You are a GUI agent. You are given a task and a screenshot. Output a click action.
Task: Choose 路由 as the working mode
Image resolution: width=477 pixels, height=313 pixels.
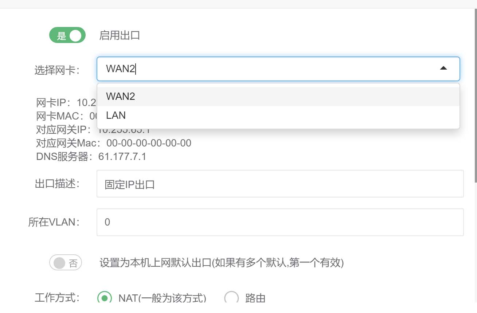pyautogui.click(x=231, y=298)
